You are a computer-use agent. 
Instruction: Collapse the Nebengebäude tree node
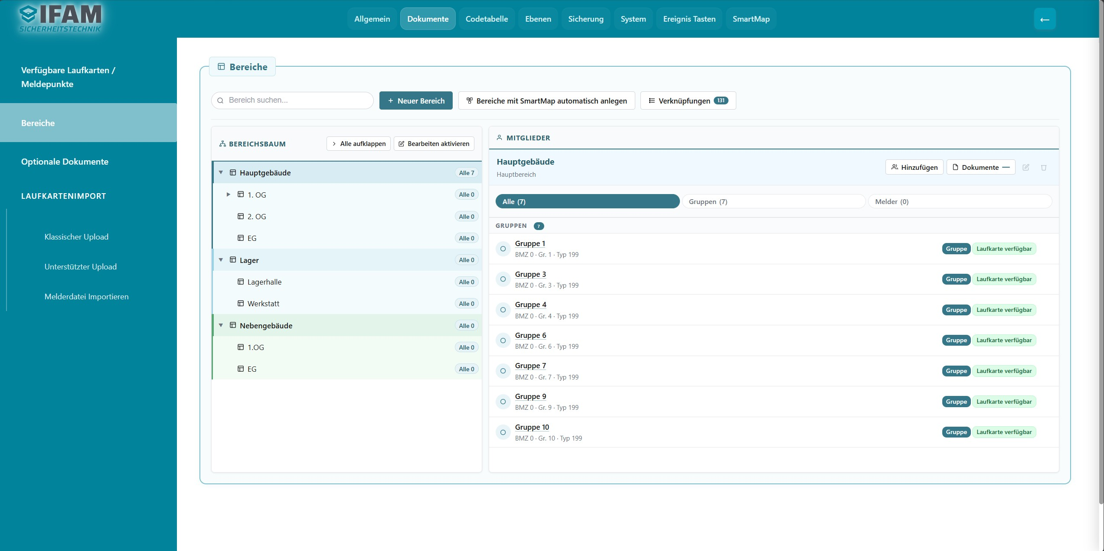[221, 325]
